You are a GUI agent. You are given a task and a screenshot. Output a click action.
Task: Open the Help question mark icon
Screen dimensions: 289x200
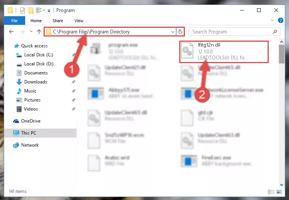280,20
